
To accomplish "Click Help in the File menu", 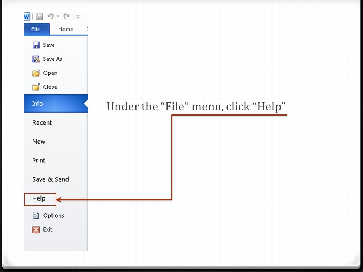I will tap(39, 198).
